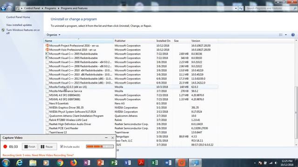298x167 pixels.
Task: Open Adobe Acrobat from the taskbar
Action: pos(141,163)
